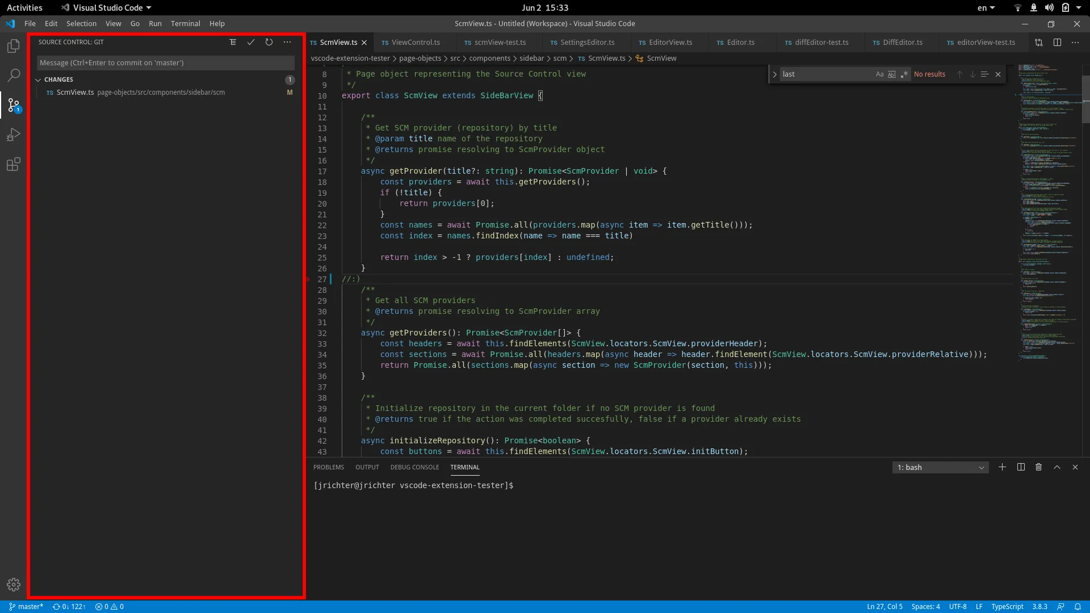This screenshot has width=1090, height=613.
Task: Toggle Match Whole Word in find
Action: click(892, 74)
